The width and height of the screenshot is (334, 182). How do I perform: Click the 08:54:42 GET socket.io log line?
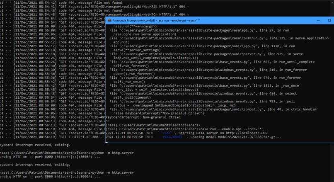(94, 7)
